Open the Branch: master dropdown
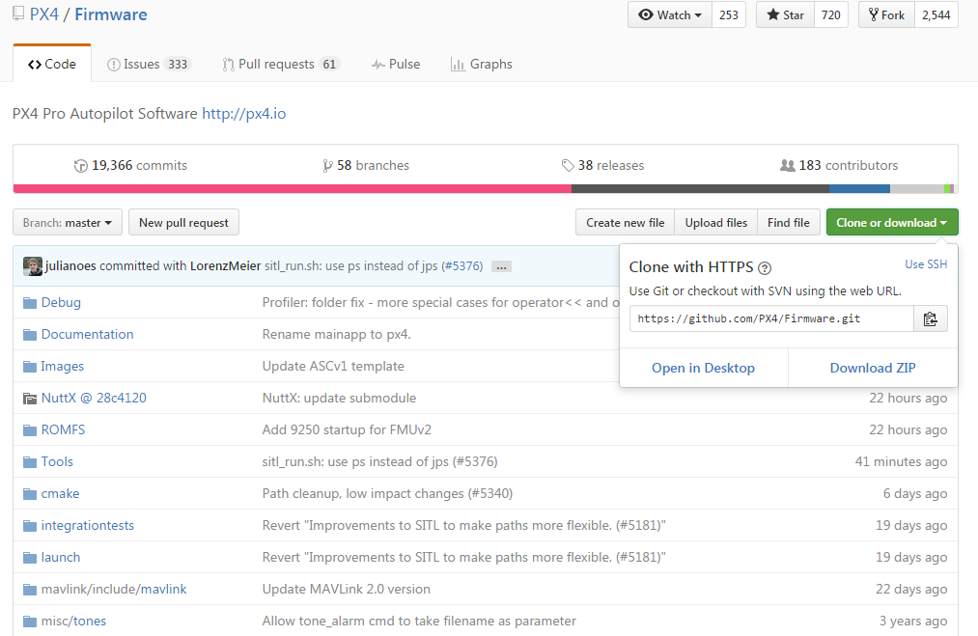The image size is (978, 636). [x=68, y=223]
